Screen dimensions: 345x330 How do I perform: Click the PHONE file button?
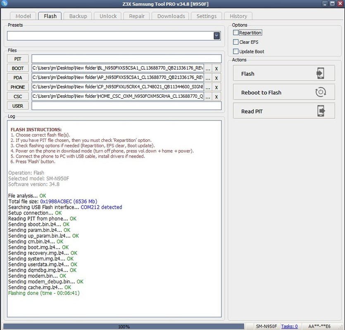tap(18, 87)
